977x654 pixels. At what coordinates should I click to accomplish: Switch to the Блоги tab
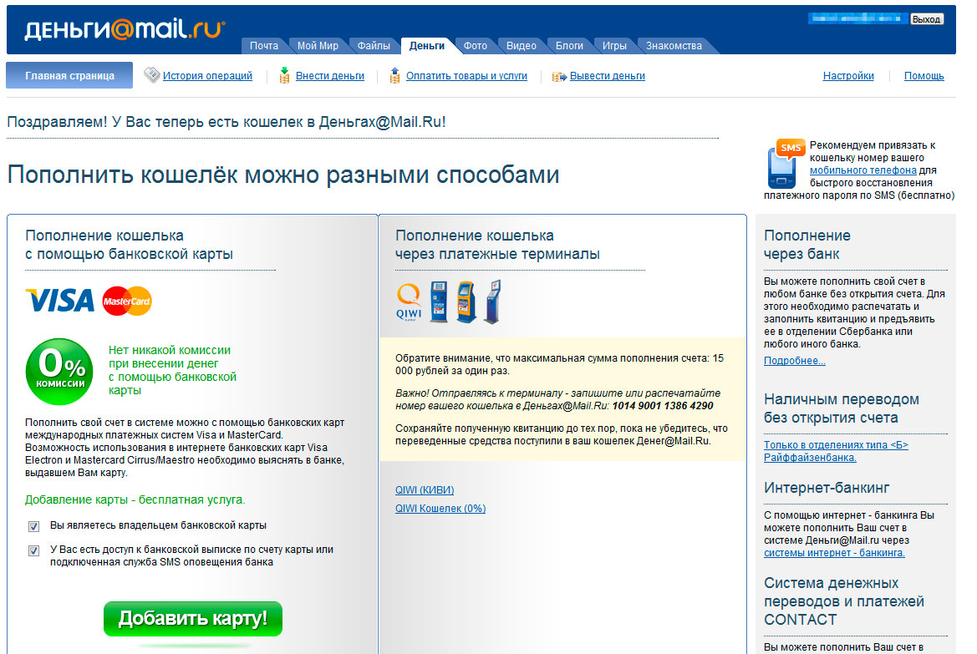point(569,45)
